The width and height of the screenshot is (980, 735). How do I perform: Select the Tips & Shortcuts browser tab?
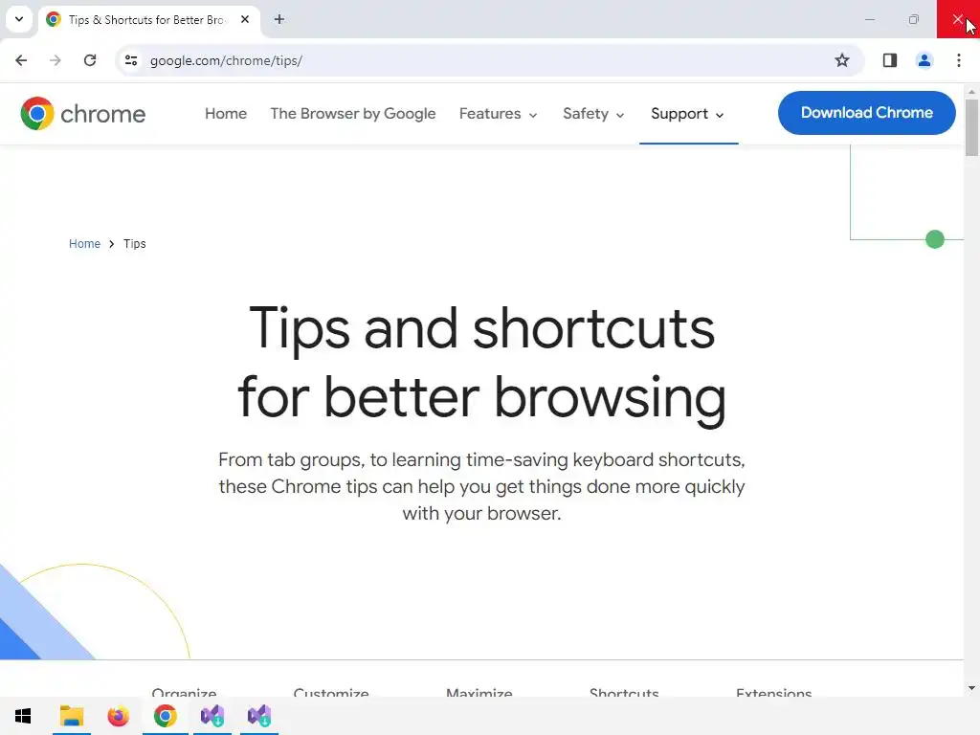(146, 20)
